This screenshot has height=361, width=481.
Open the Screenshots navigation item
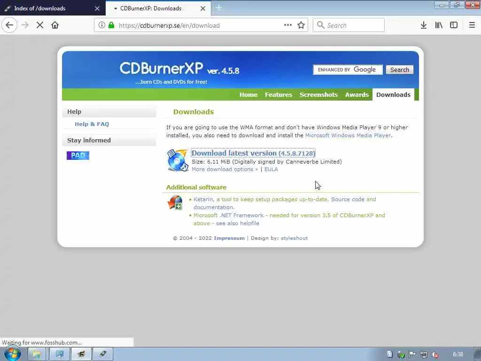pyautogui.click(x=318, y=94)
